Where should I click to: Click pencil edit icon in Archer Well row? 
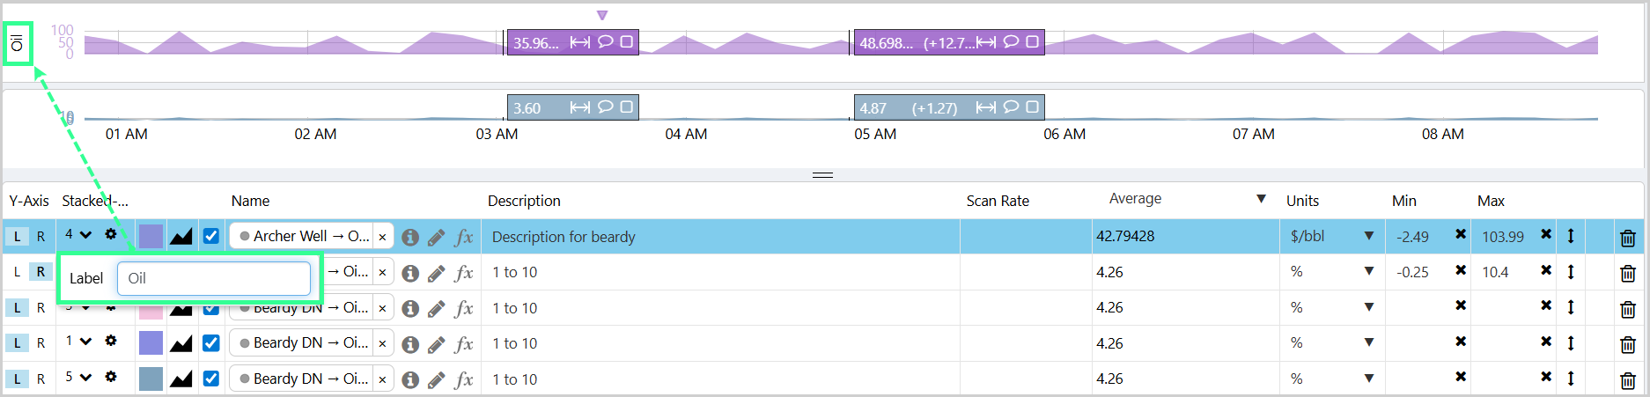coord(436,237)
